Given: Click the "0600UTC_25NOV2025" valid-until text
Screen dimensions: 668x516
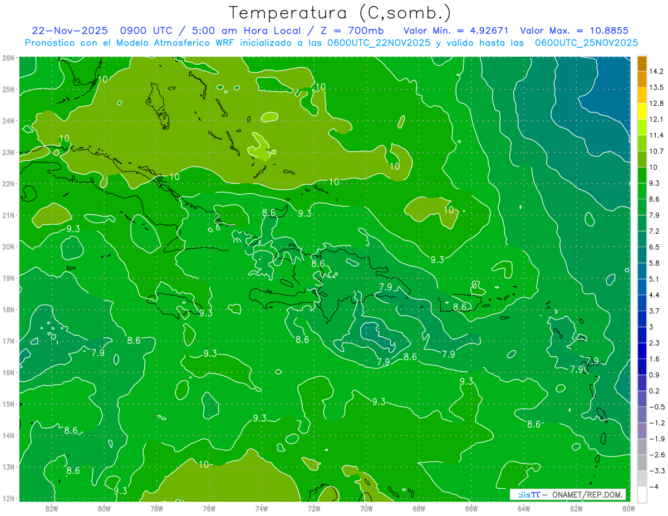Looking at the screenshot, I should click(x=586, y=43).
